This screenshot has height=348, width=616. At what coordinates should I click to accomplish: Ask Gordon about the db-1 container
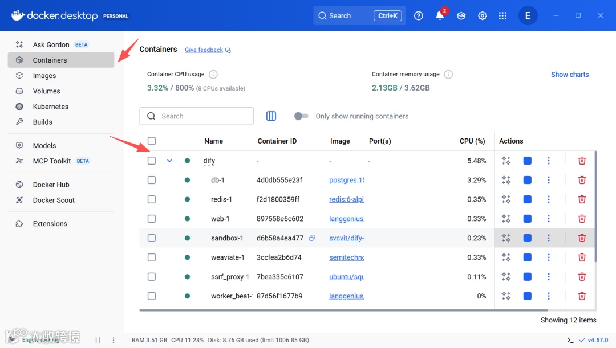(x=506, y=180)
